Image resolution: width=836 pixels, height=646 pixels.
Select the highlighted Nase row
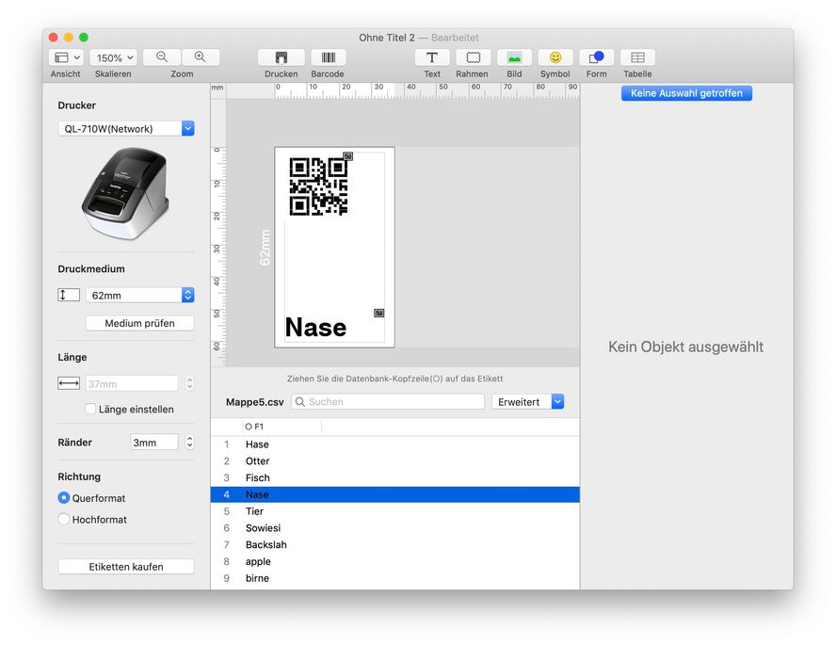[395, 494]
